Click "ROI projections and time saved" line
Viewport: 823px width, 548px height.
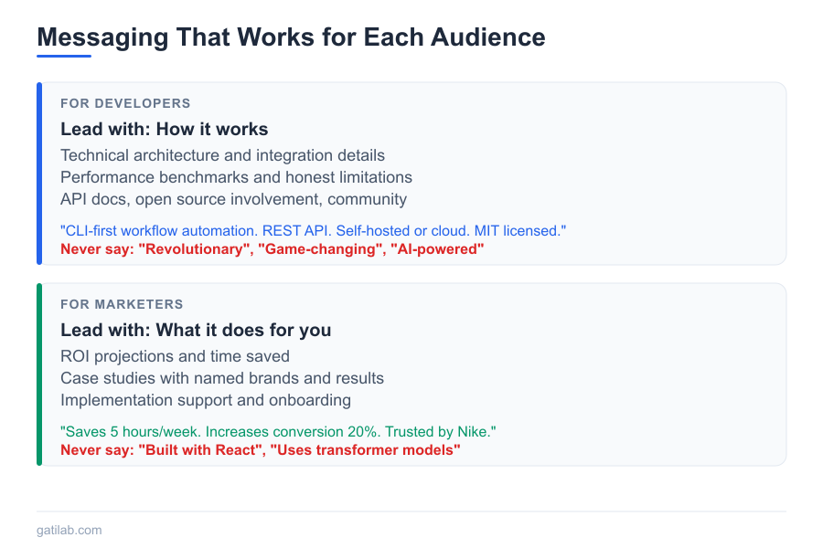click(x=175, y=356)
